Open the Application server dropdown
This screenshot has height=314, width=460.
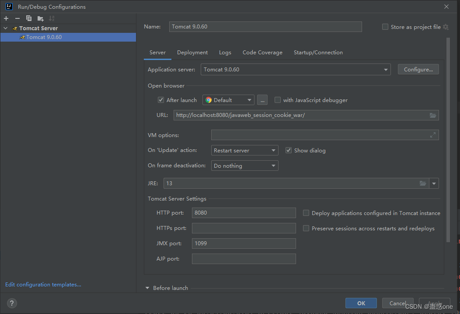click(296, 70)
